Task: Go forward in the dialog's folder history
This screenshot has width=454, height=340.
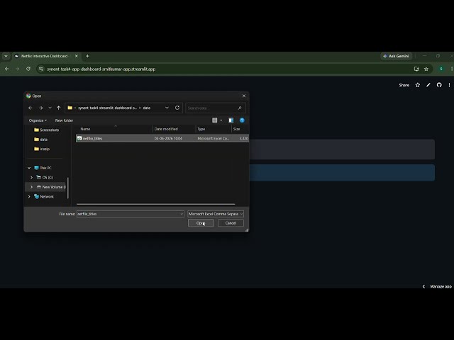Action: tap(41, 108)
